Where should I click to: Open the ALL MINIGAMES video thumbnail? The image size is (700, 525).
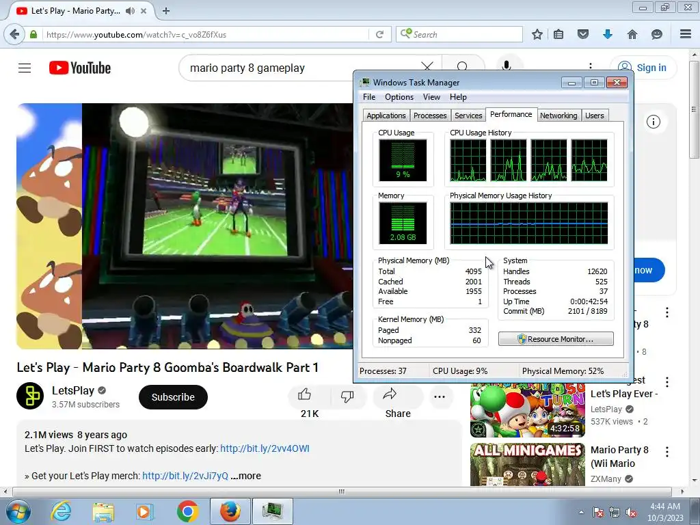tap(528, 464)
